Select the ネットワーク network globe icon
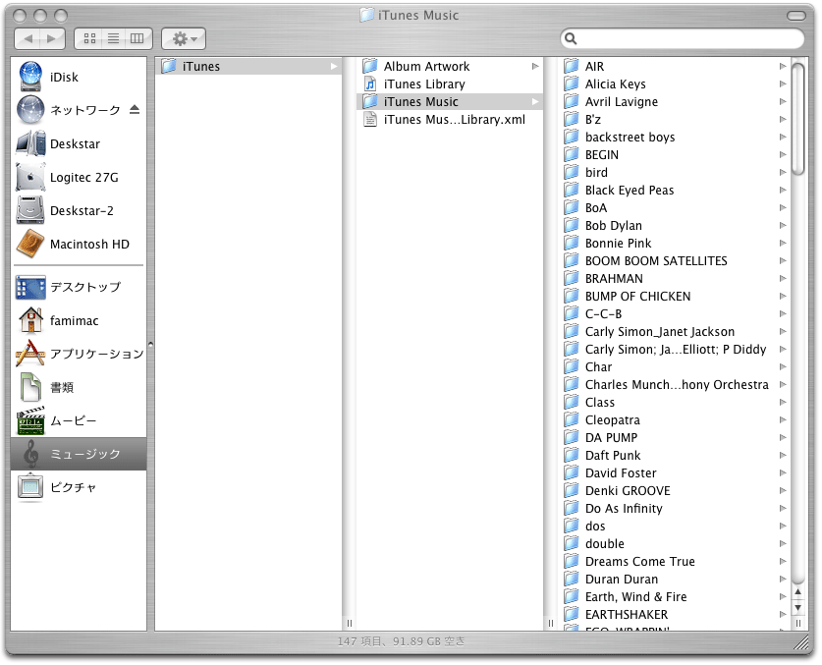This screenshot has height=665, width=822. point(30,110)
